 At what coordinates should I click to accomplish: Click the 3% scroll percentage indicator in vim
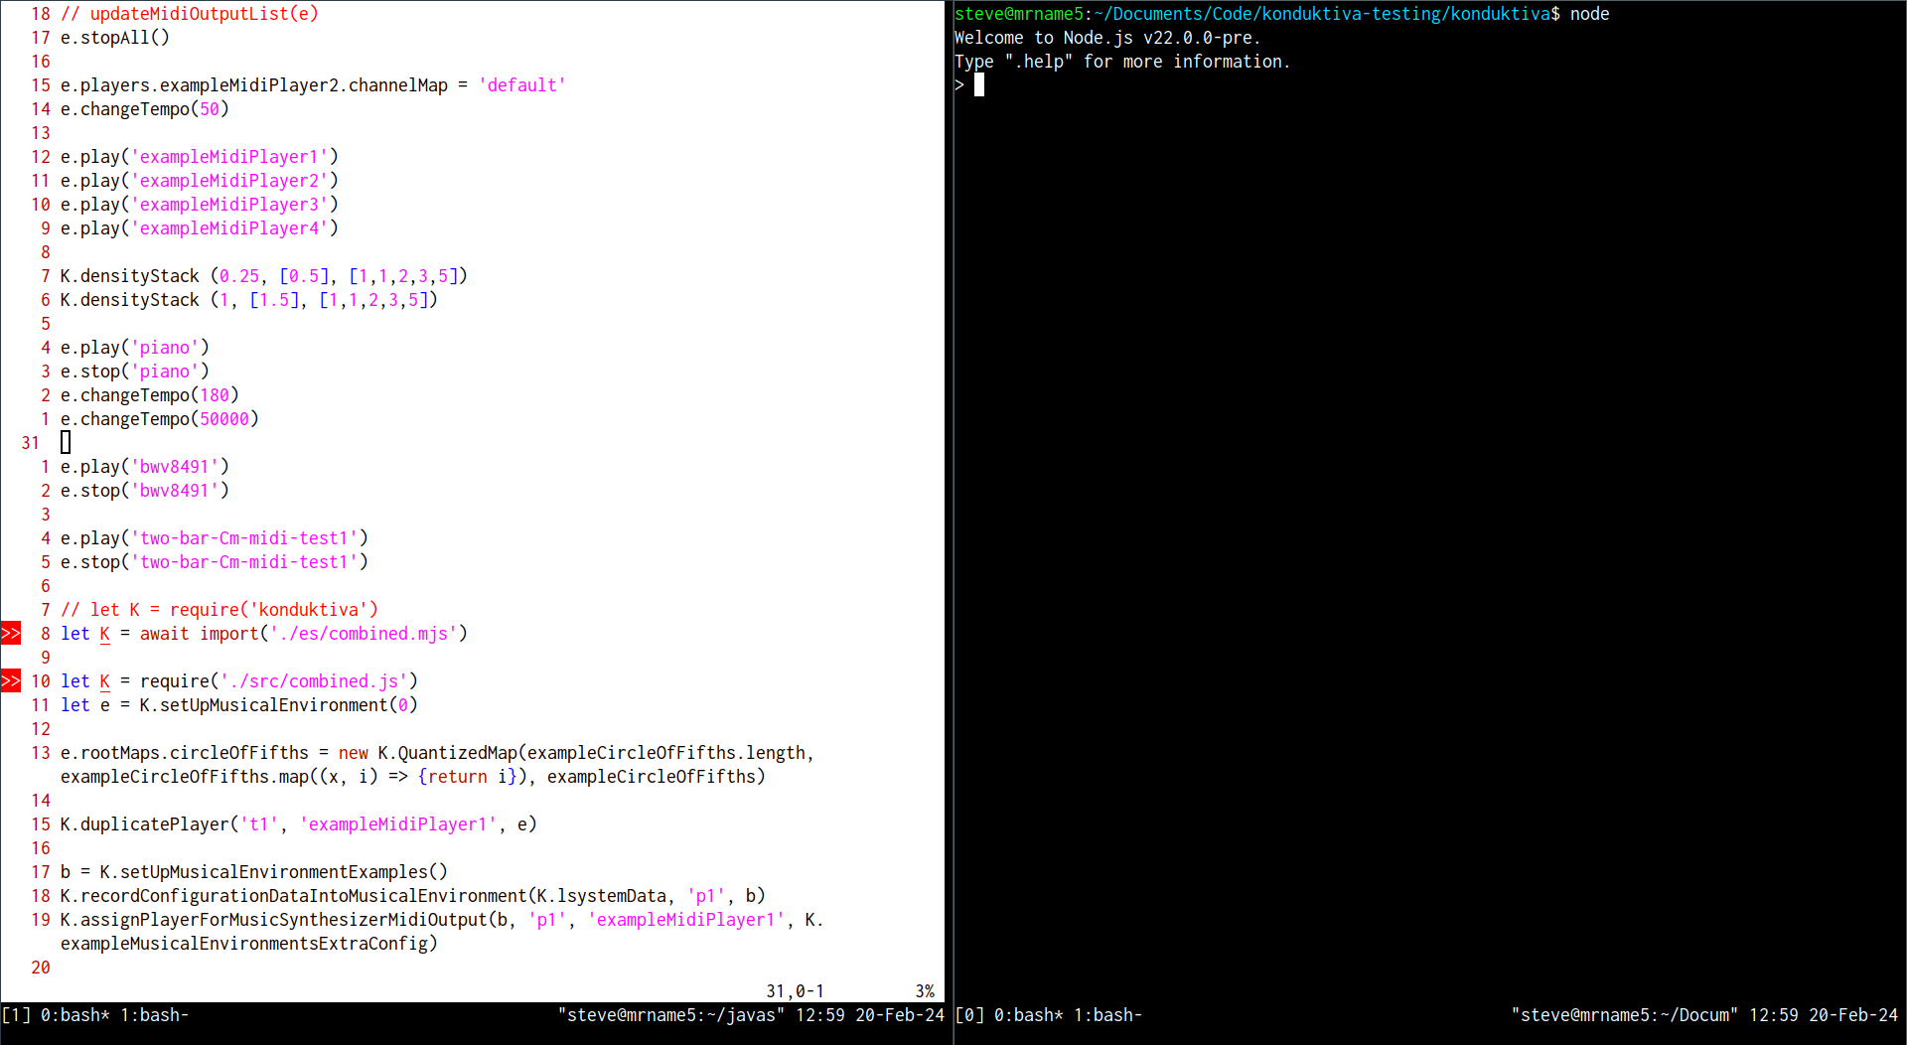coord(925,991)
